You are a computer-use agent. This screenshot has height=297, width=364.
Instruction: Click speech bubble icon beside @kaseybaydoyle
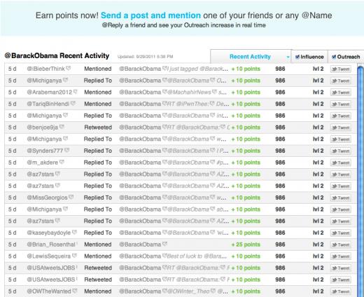74,232
